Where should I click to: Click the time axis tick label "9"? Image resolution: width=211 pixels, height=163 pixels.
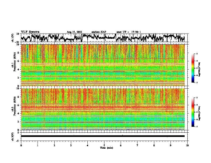pos(171,145)
